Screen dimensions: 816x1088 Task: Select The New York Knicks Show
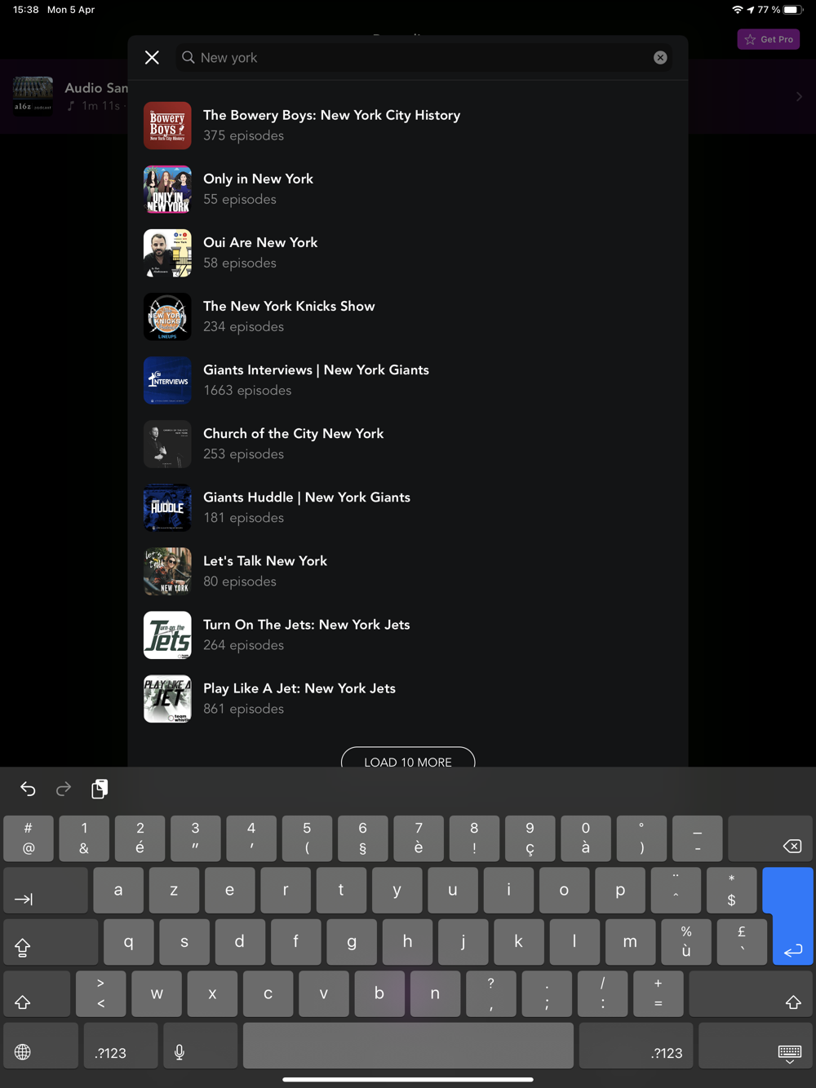408,316
